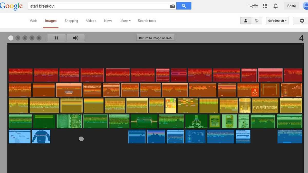Click Return to image search
The width and height of the screenshot is (308, 173).
(x=155, y=37)
